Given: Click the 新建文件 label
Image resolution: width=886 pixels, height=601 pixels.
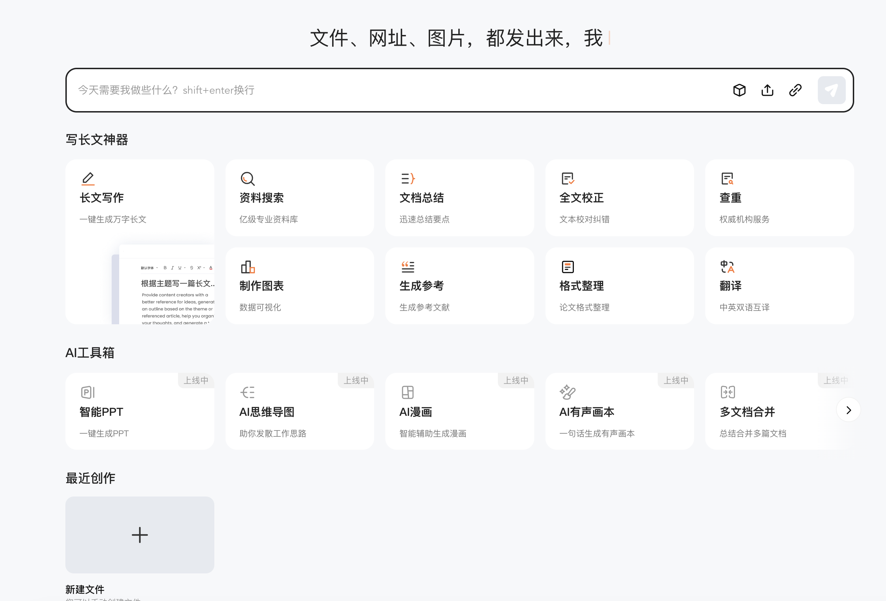Looking at the screenshot, I should tap(85, 589).
